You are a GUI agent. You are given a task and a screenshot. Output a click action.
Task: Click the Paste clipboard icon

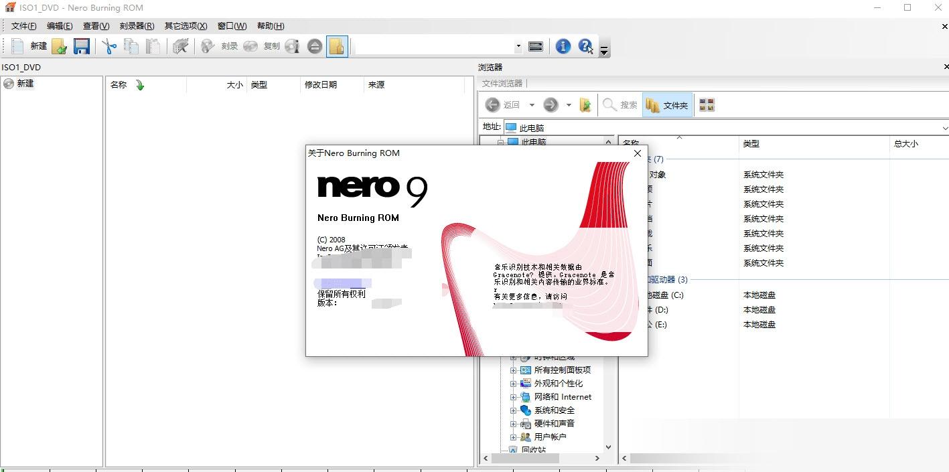pyautogui.click(x=153, y=46)
